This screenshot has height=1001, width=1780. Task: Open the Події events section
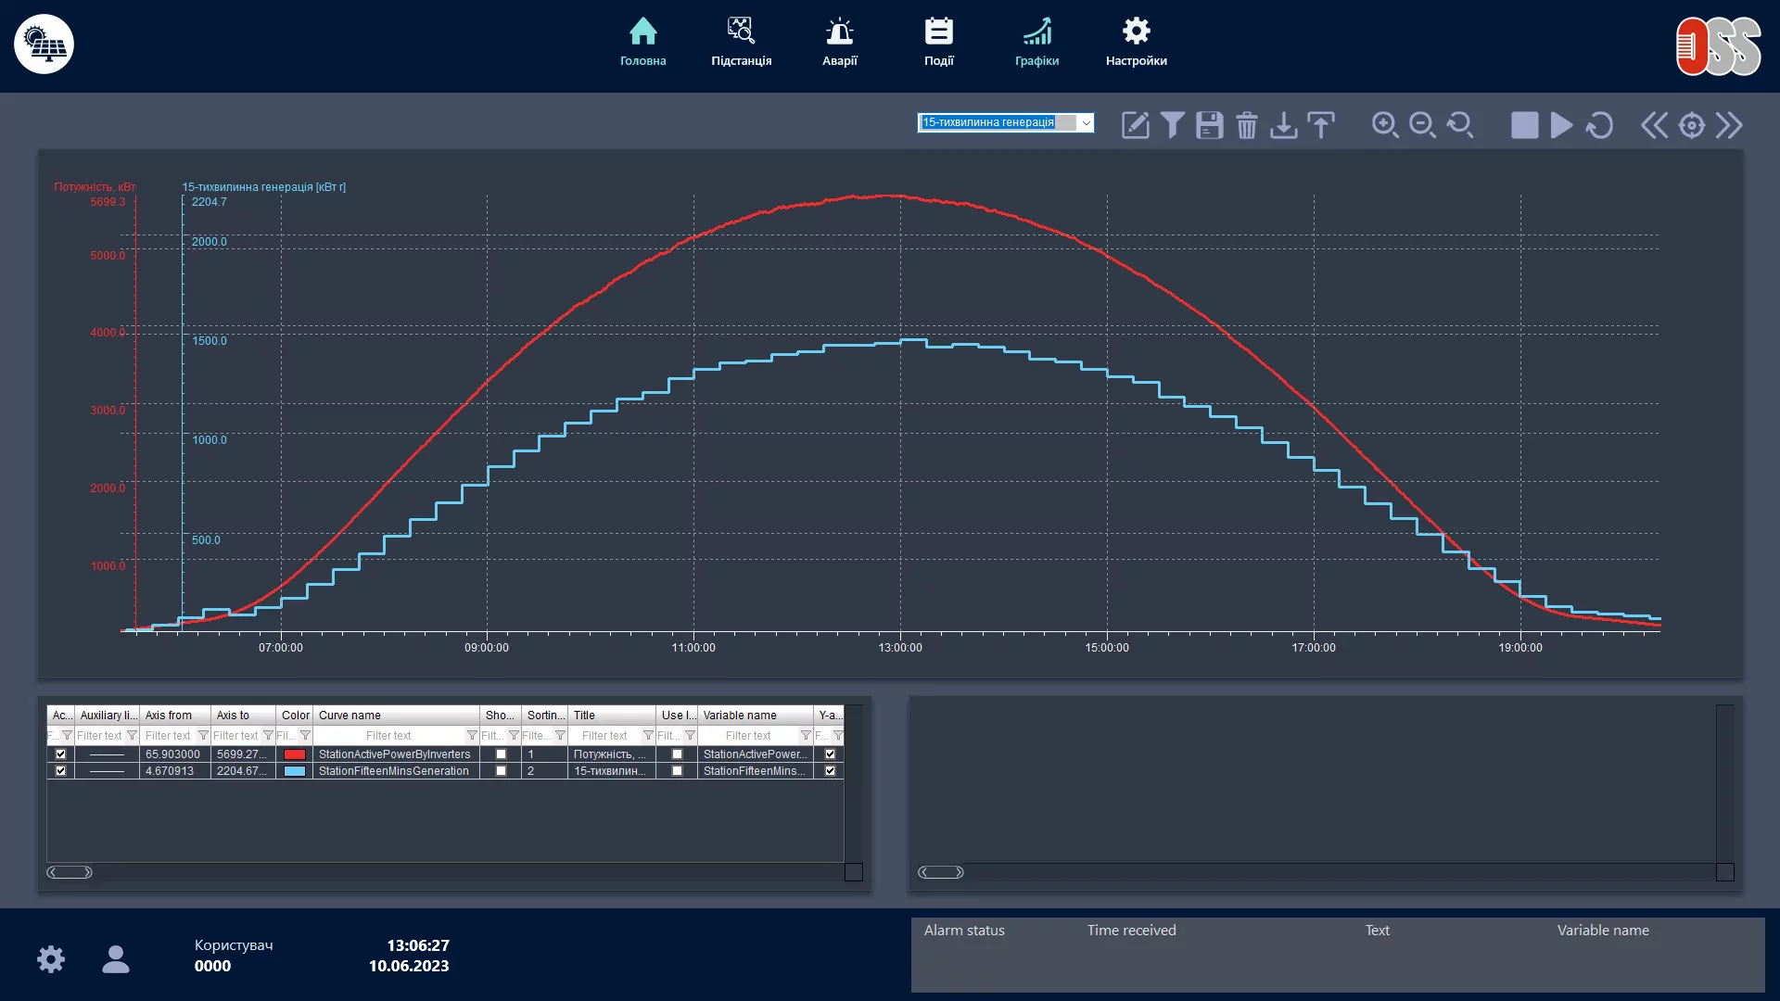(938, 43)
